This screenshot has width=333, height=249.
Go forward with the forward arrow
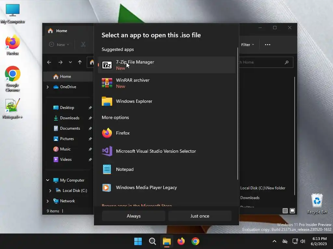pyautogui.click(x=60, y=62)
